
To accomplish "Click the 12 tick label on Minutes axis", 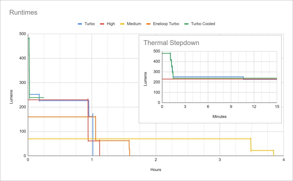I will pyautogui.click(x=254, y=107).
